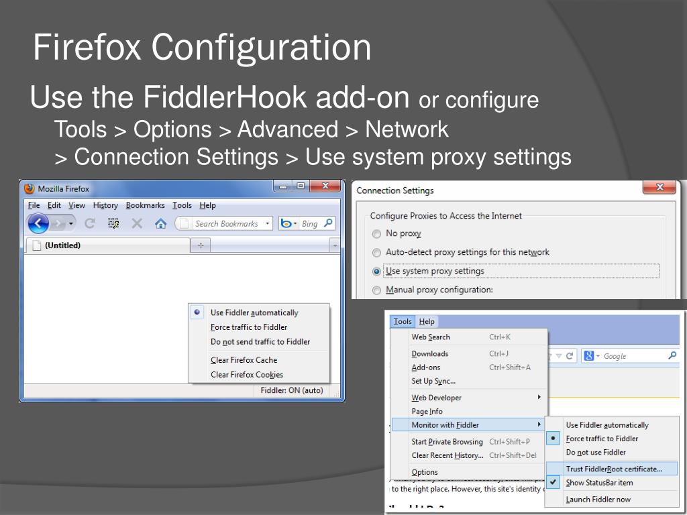Screen dimensions: 687x515
Task: Click Launch Fiddler now
Action: tap(612, 499)
